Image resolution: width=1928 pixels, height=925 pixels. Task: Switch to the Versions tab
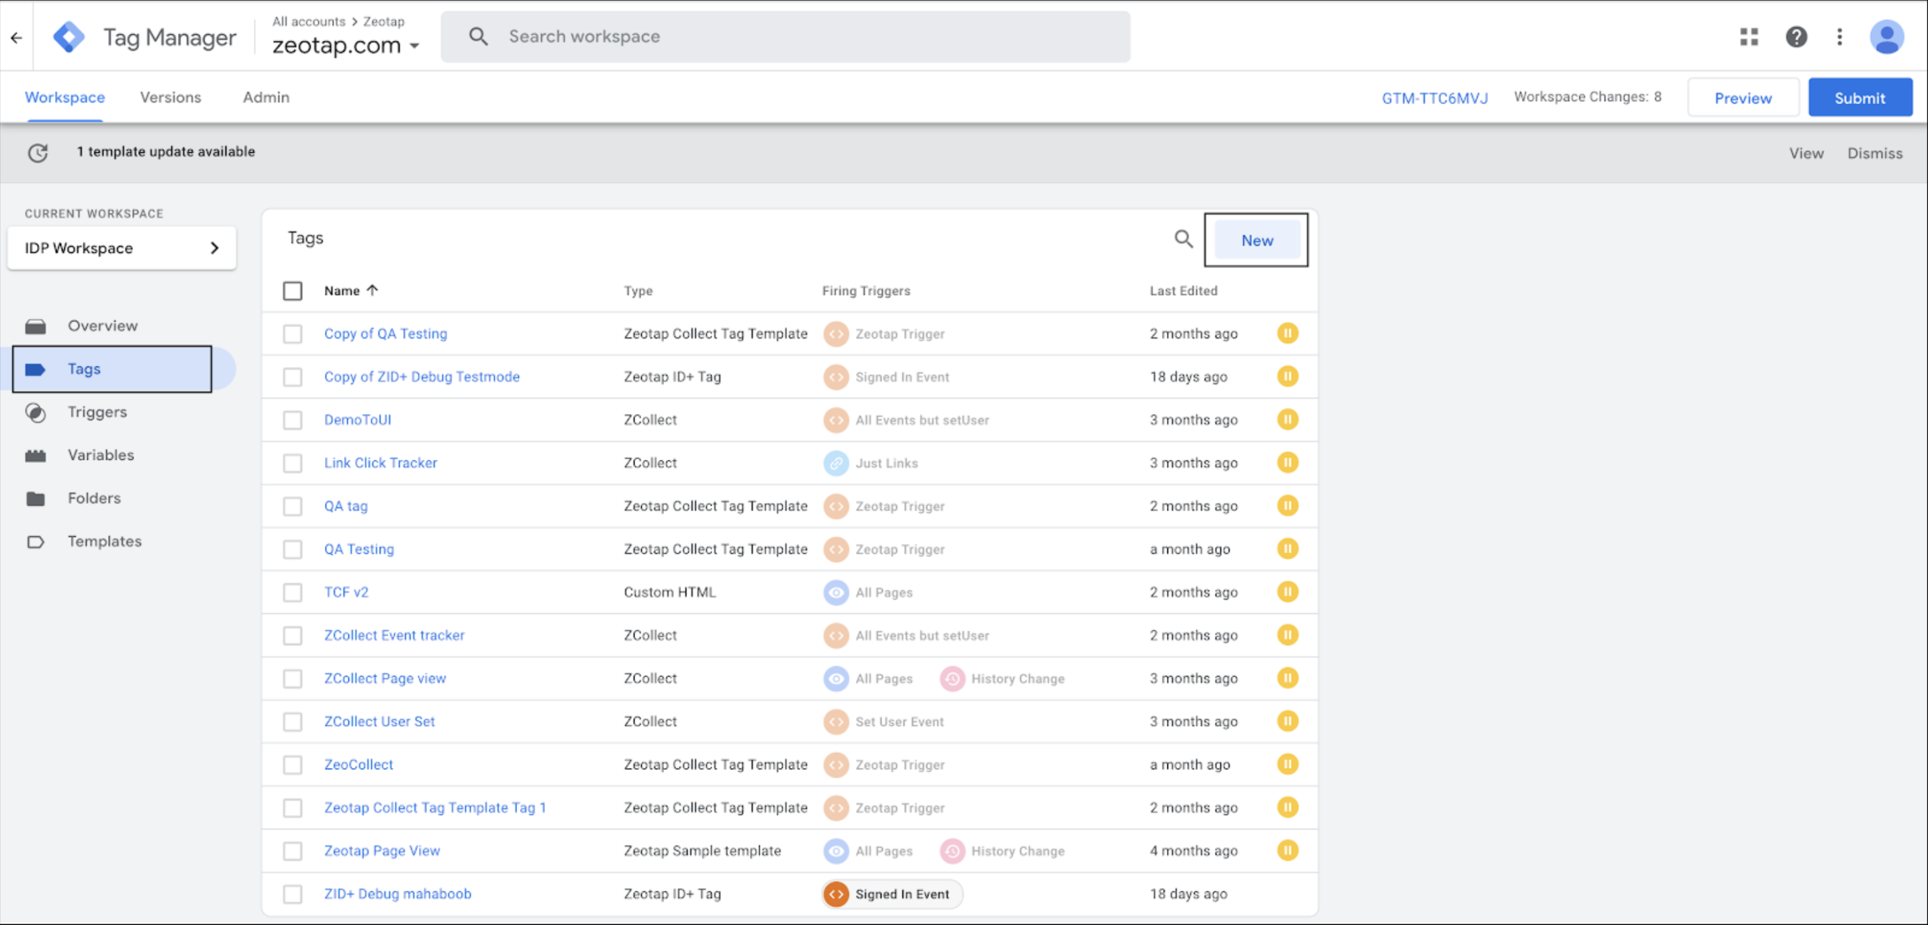(170, 97)
